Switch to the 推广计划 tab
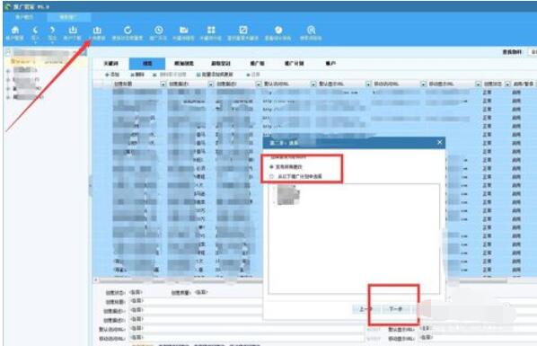 (295, 64)
